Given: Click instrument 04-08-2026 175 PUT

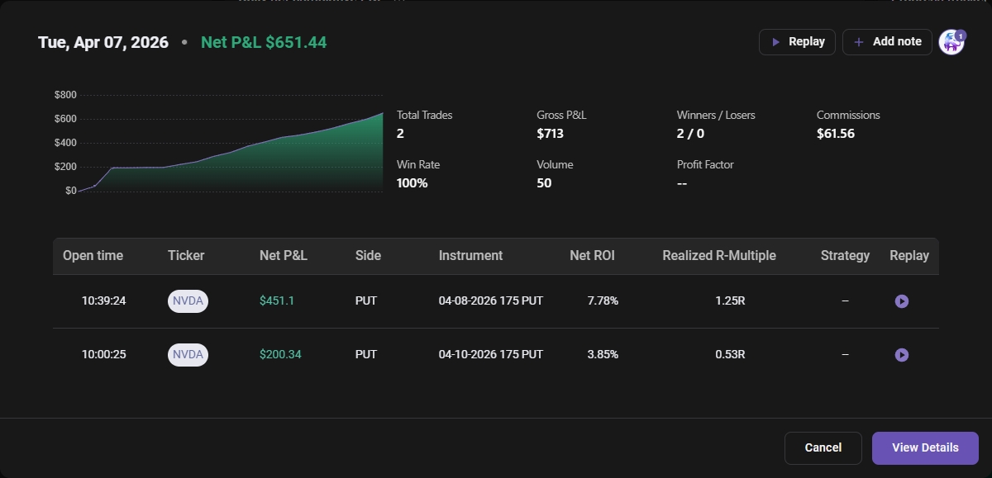Looking at the screenshot, I should (491, 301).
